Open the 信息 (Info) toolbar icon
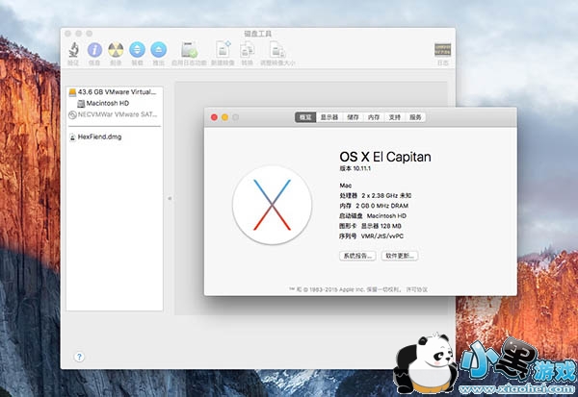The width and height of the screenshot is (578, 397). click(95, 50)
